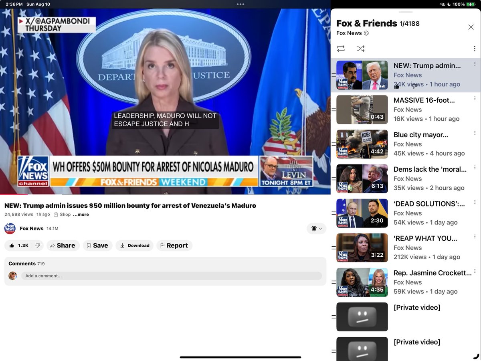The height and width of the screenshot is (361, 481).
Task: Tap the 2:36 PM clock in status bar
Action: pos(14,4)
